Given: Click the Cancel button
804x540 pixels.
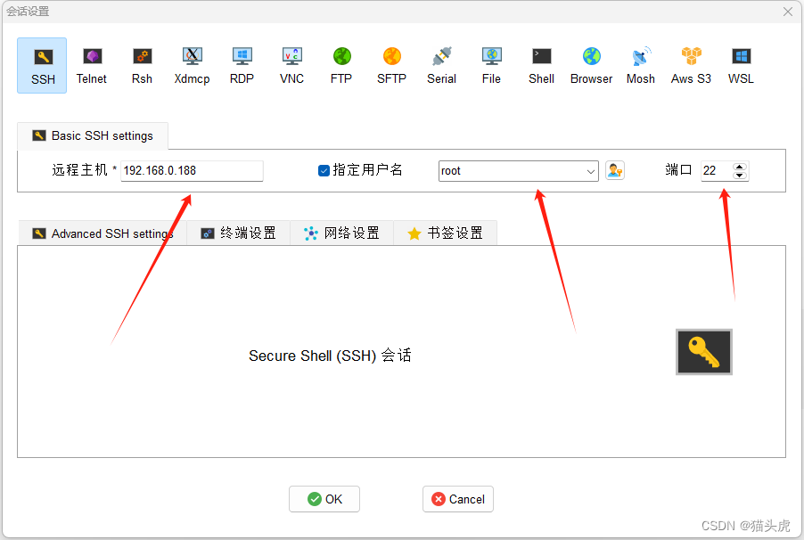Looking at the screenshot, I should click(x=458, y=499).
